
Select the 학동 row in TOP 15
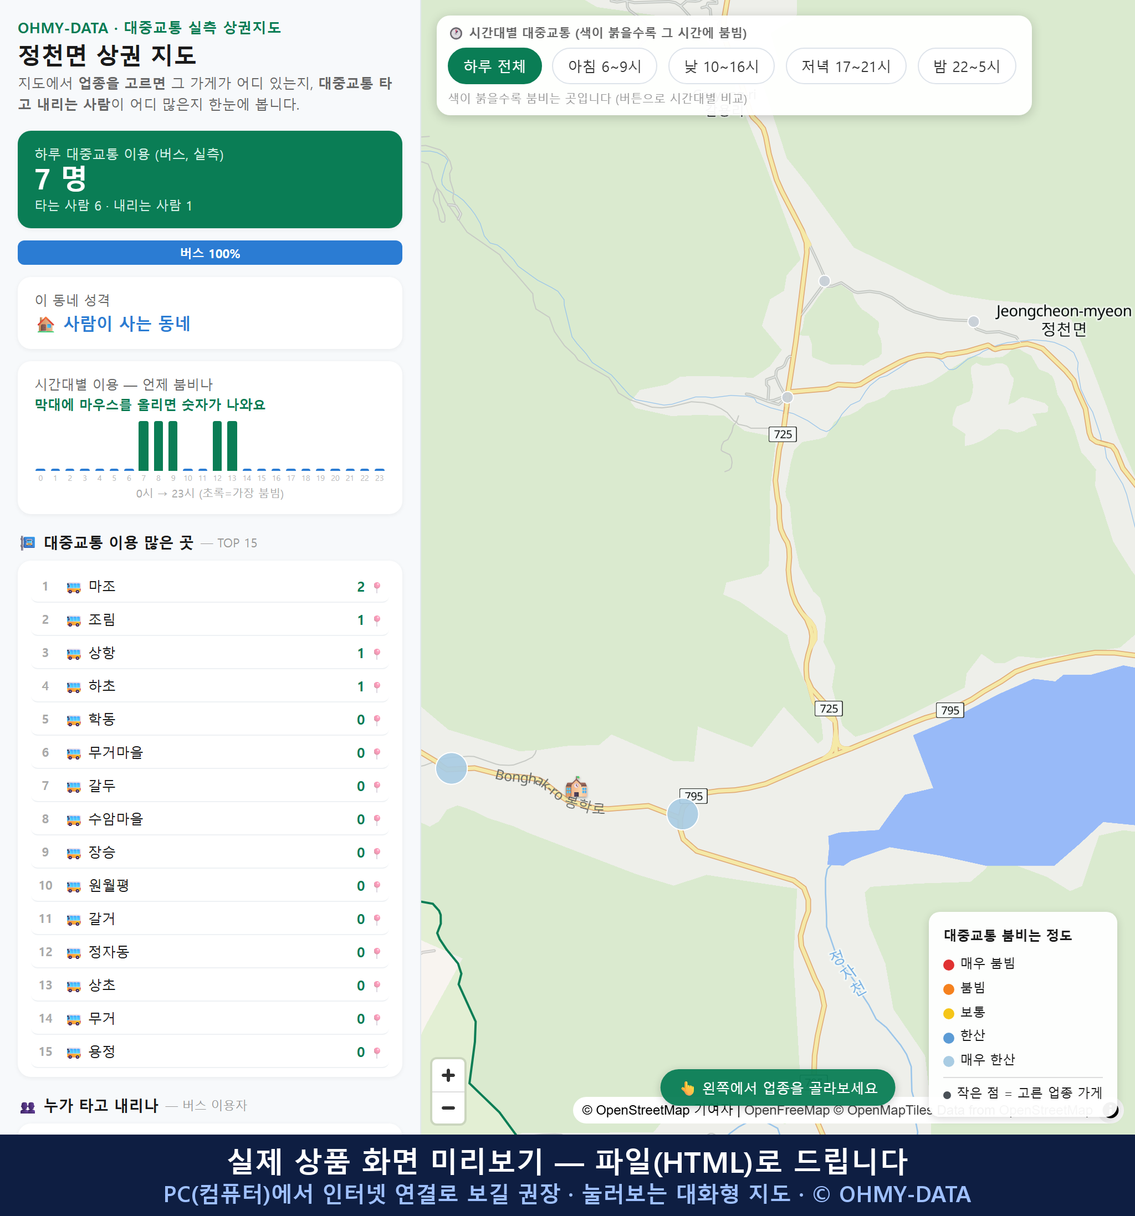(209, 719)
